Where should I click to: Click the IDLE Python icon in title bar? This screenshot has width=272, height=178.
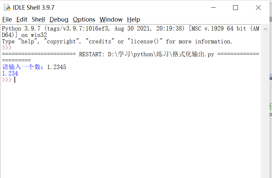coord(7,7)
